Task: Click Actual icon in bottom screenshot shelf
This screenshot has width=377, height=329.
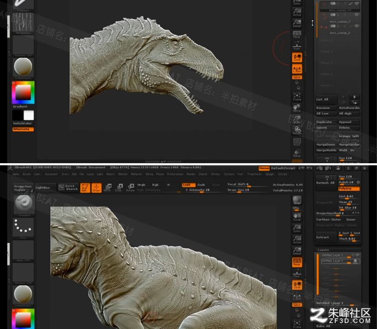Action: 297,240
